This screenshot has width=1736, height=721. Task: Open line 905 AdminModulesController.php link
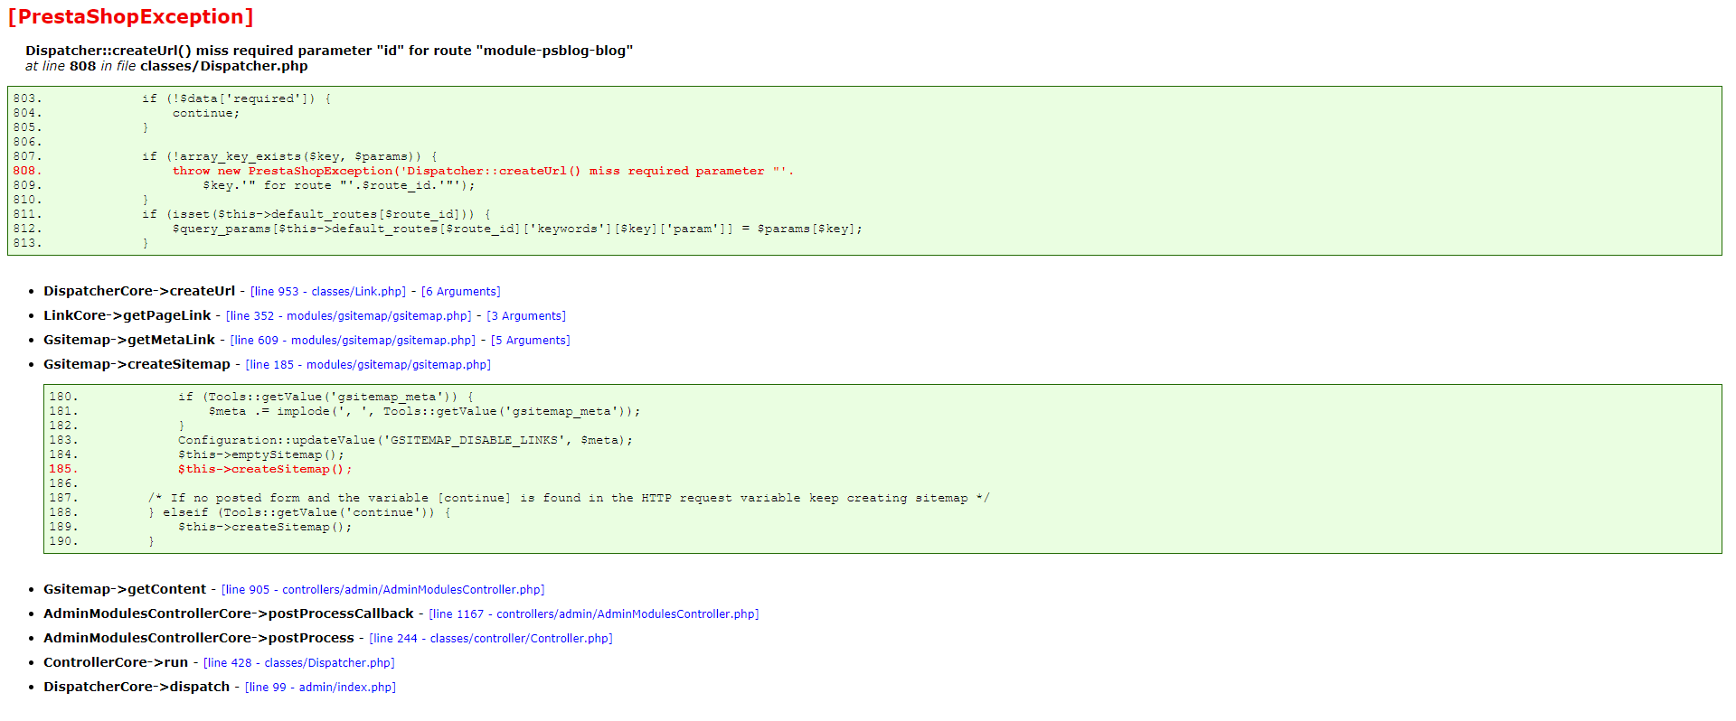click(x=382, y=590)
